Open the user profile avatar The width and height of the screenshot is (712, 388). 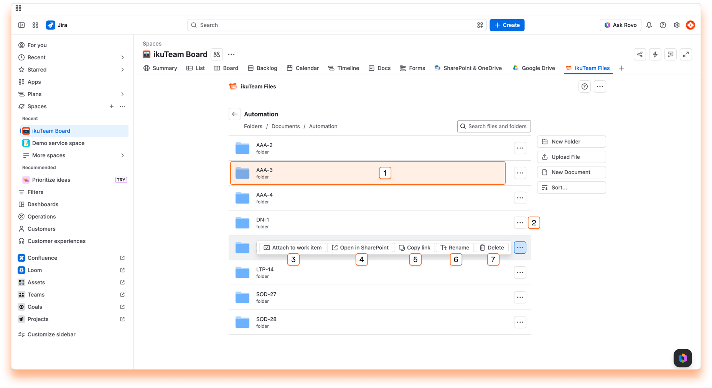click(691, 25)
